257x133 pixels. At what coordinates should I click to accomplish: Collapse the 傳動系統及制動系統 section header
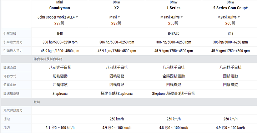(129, 59)
